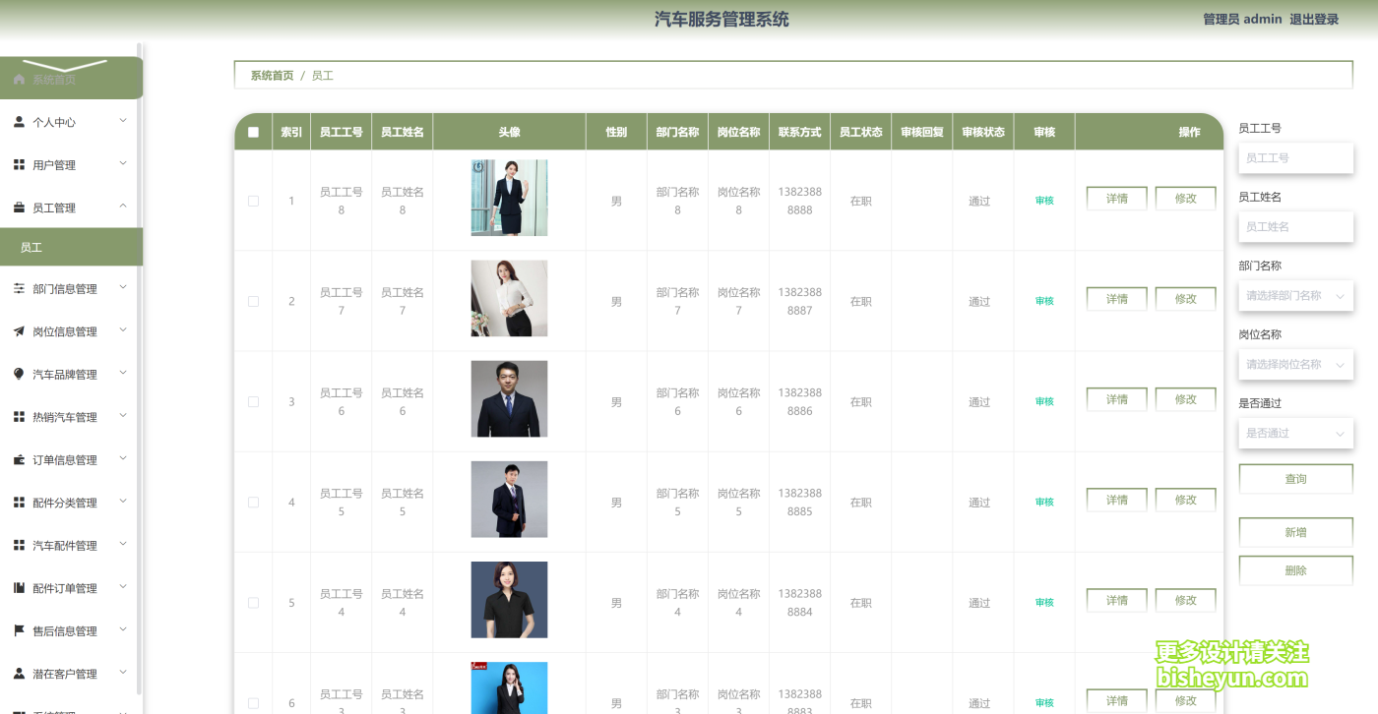Click the sidebar vertical scrollbar

pos(140,369)
